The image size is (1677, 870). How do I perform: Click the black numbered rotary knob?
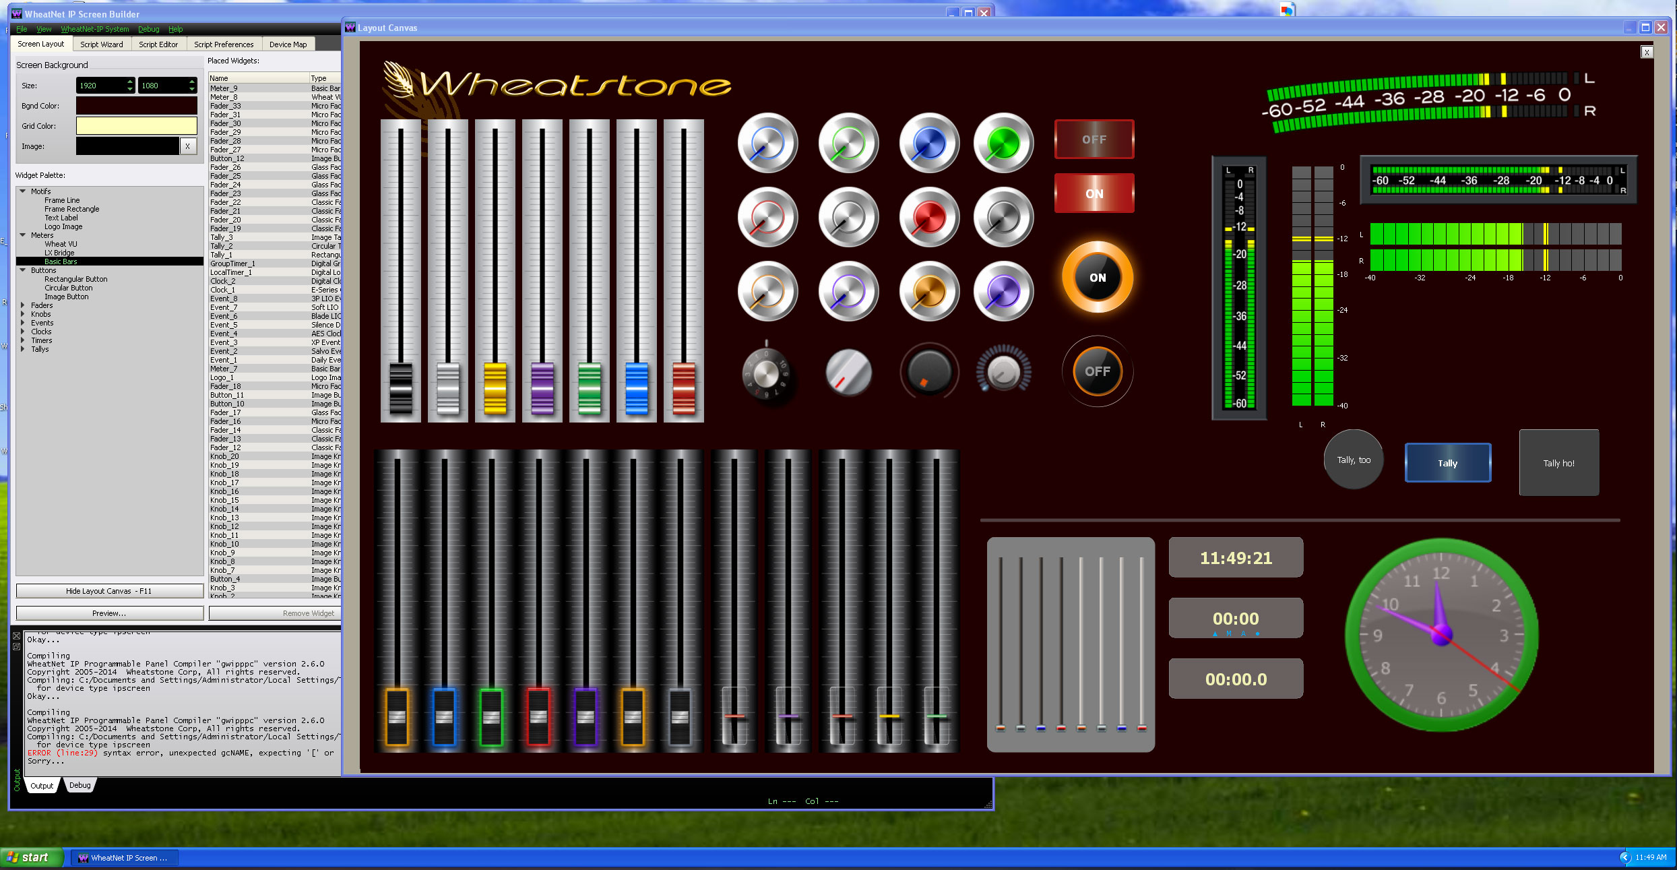(765, 372)
